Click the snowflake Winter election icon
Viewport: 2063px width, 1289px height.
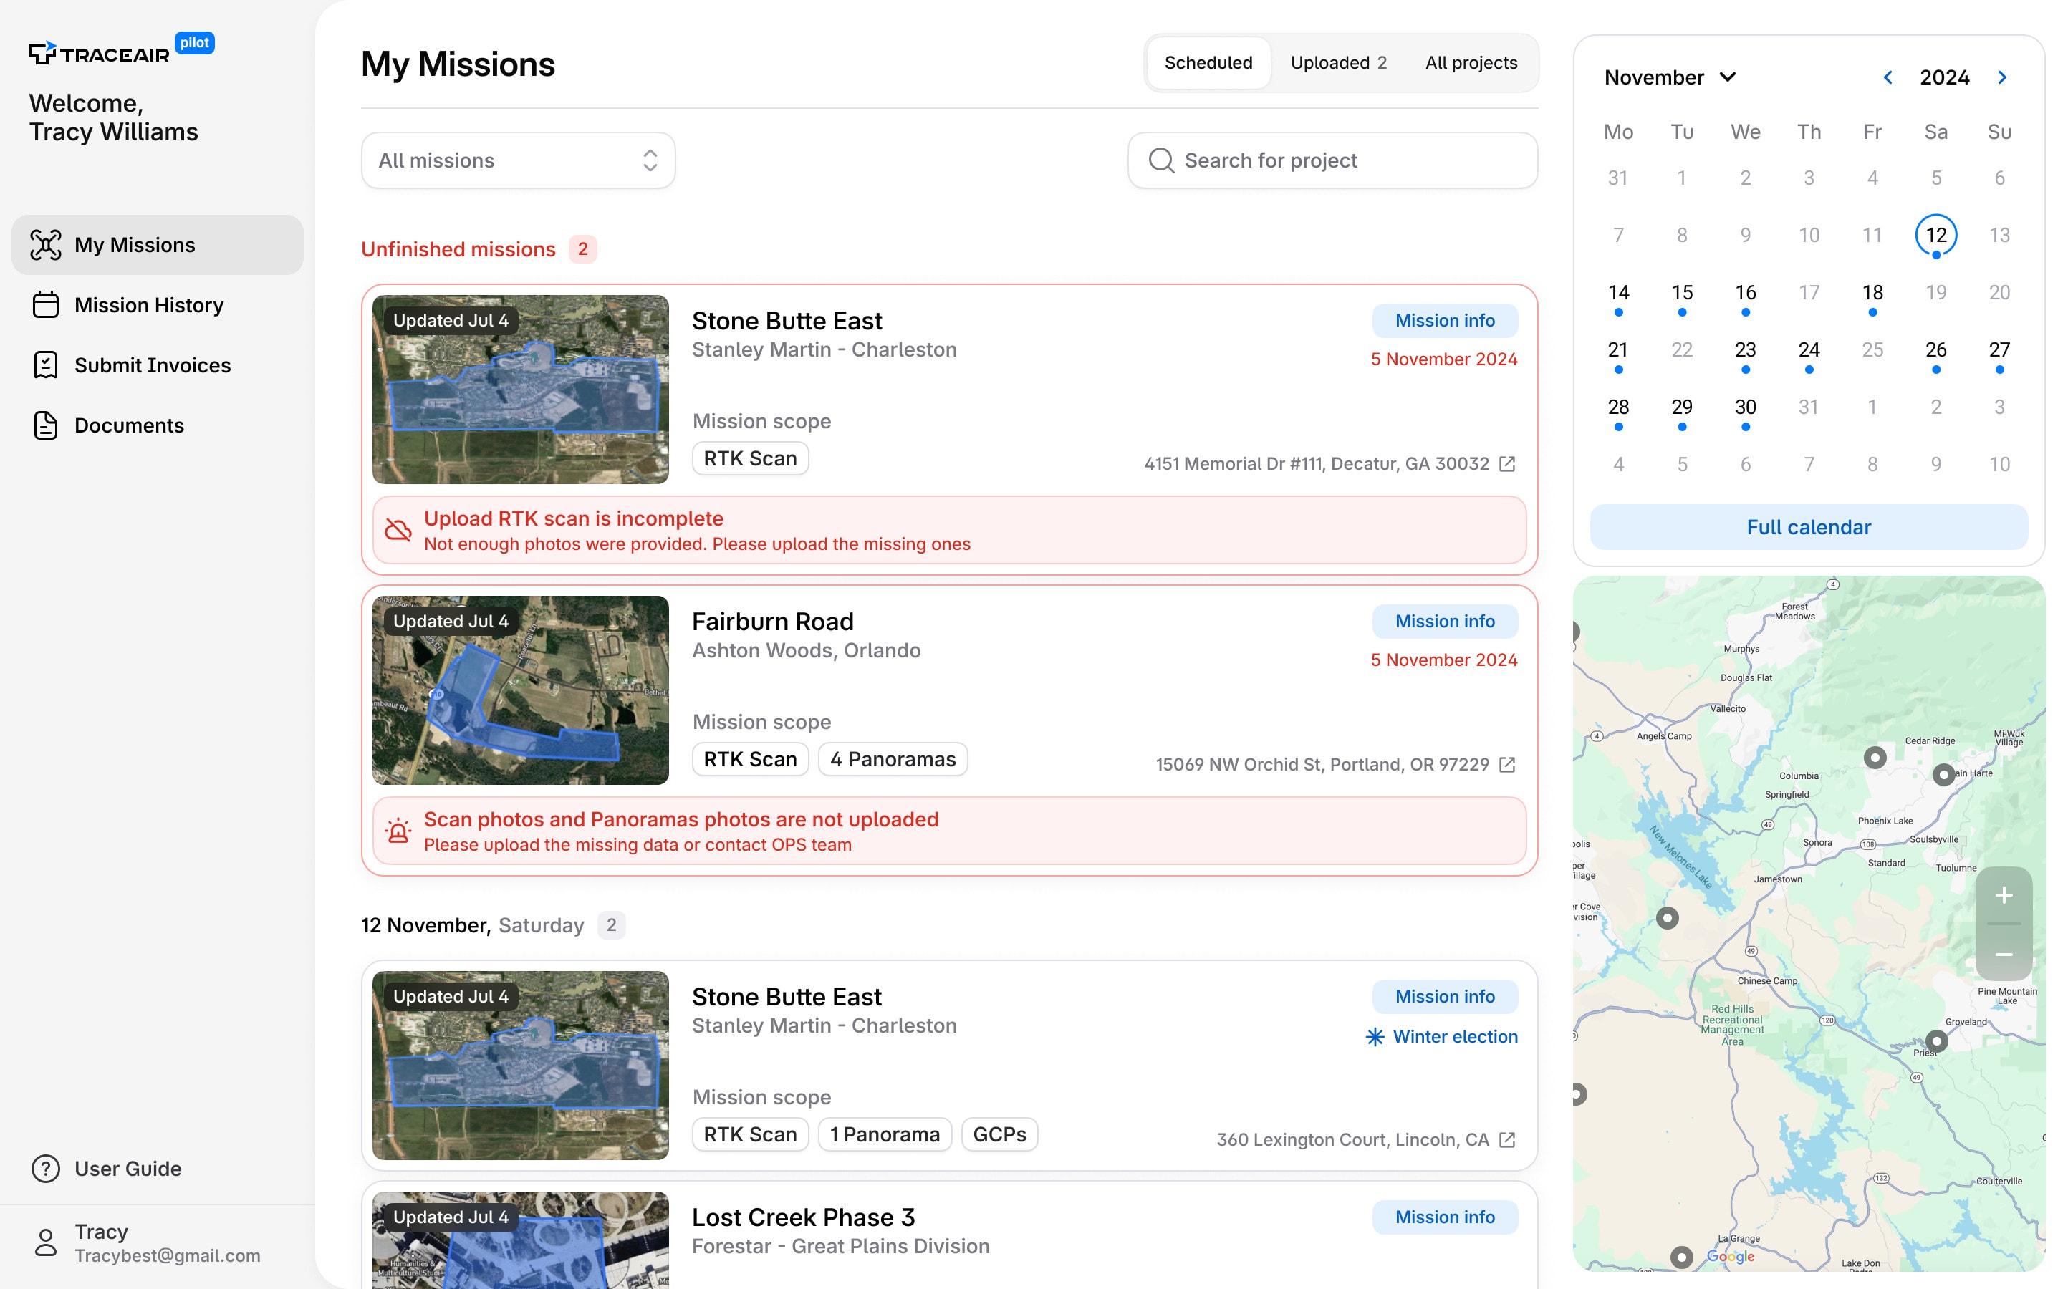coord(1374,1037)
